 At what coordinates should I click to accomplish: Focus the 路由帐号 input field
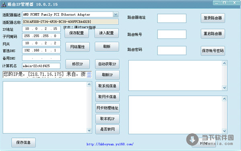[x=172, y=34]
